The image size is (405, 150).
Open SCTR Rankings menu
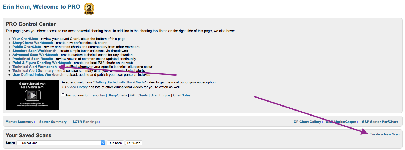(x=86, y=122)
